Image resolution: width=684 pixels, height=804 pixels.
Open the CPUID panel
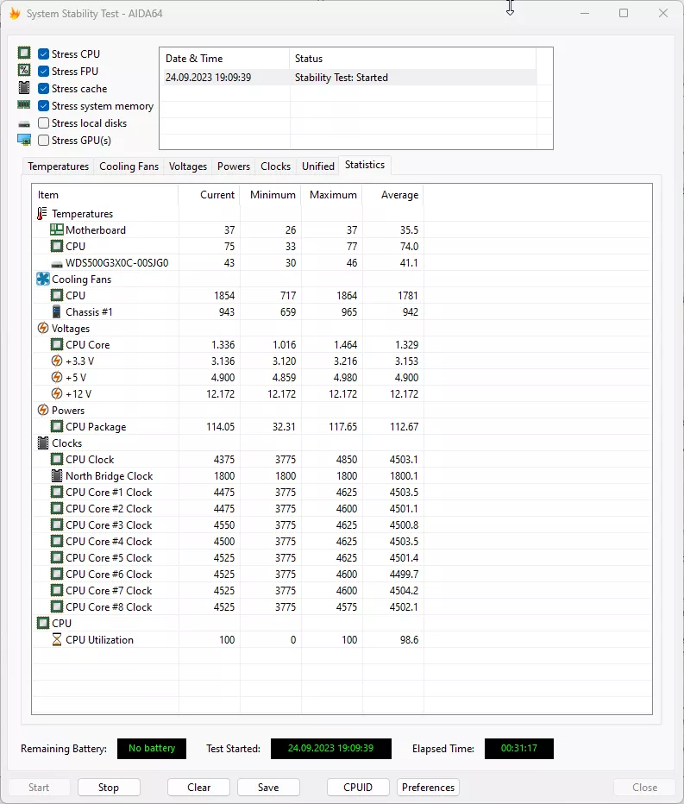click(x=358, y=787)
